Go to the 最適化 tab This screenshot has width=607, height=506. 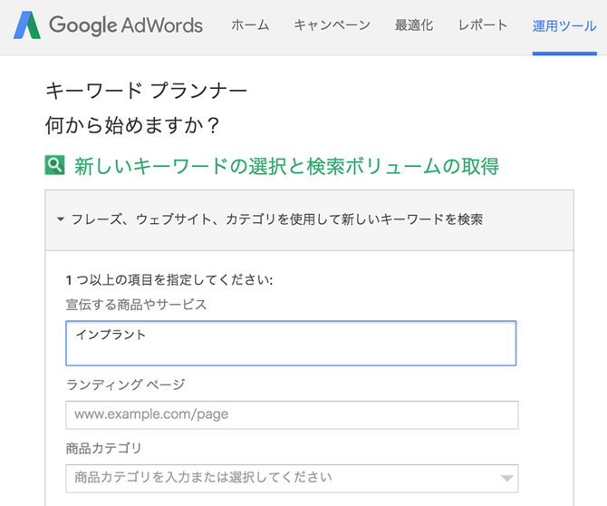point(414,25)
